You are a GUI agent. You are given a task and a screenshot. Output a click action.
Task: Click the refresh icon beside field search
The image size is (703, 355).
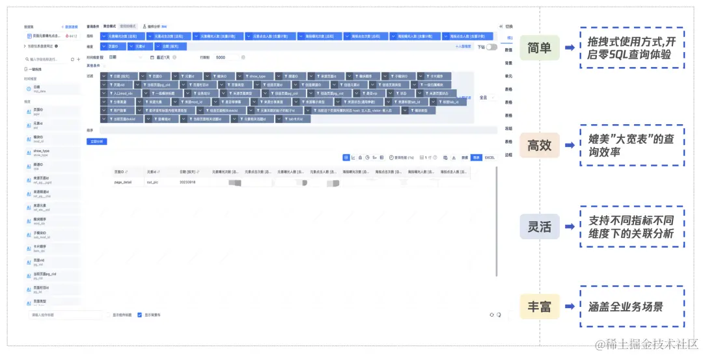pyautogui.click(x=73, y=59)
